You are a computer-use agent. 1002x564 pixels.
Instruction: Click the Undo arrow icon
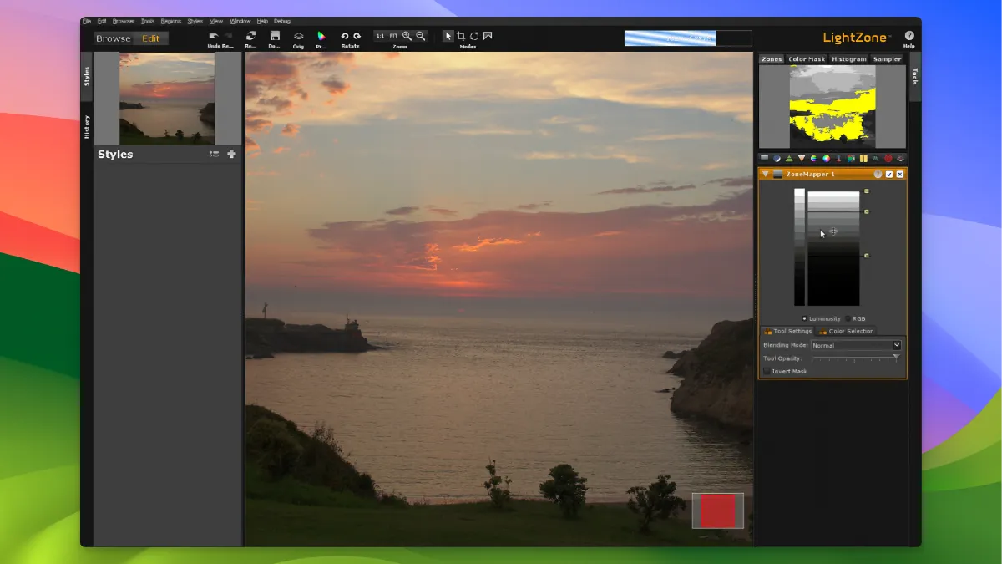coord(214,36)
